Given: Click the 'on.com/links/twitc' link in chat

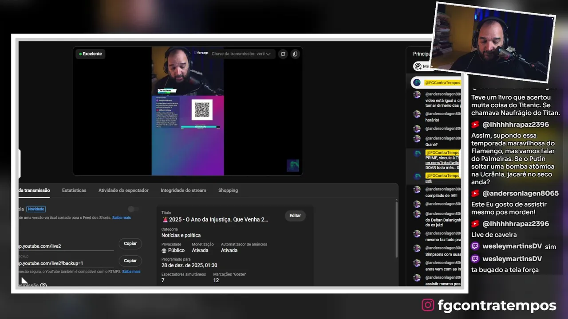Looking at the screenshot, I should coord(442,163).
